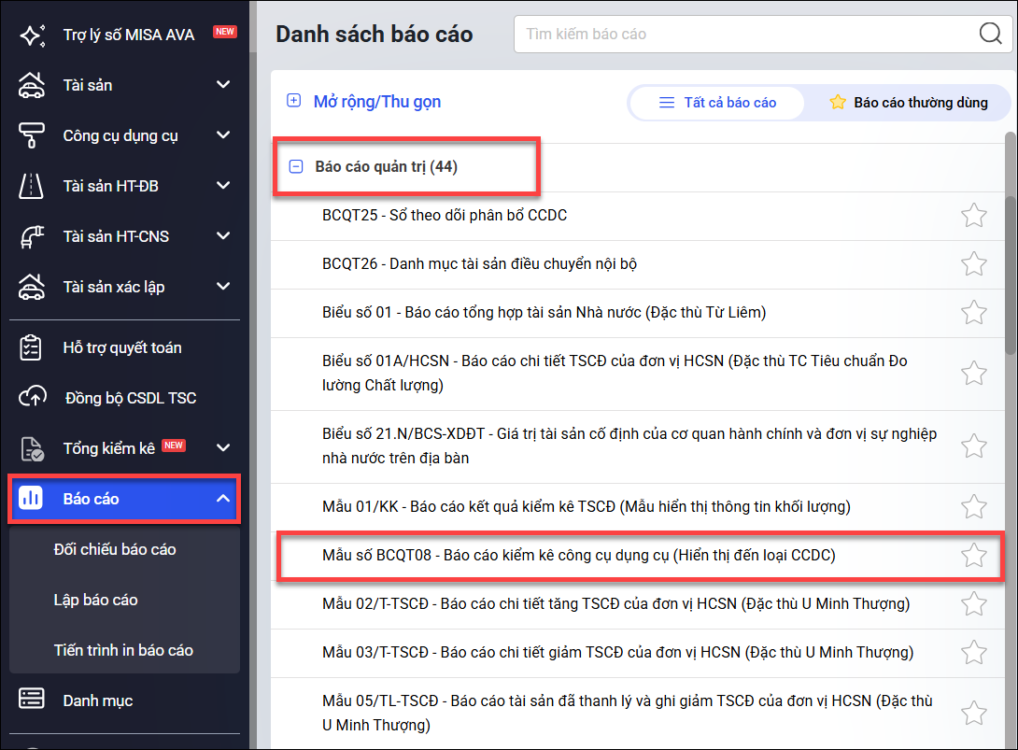This screenshot has width=1018, height=750.
Task: Click the MISA AVA digital assistant icon
Action: tap(32, 35)
